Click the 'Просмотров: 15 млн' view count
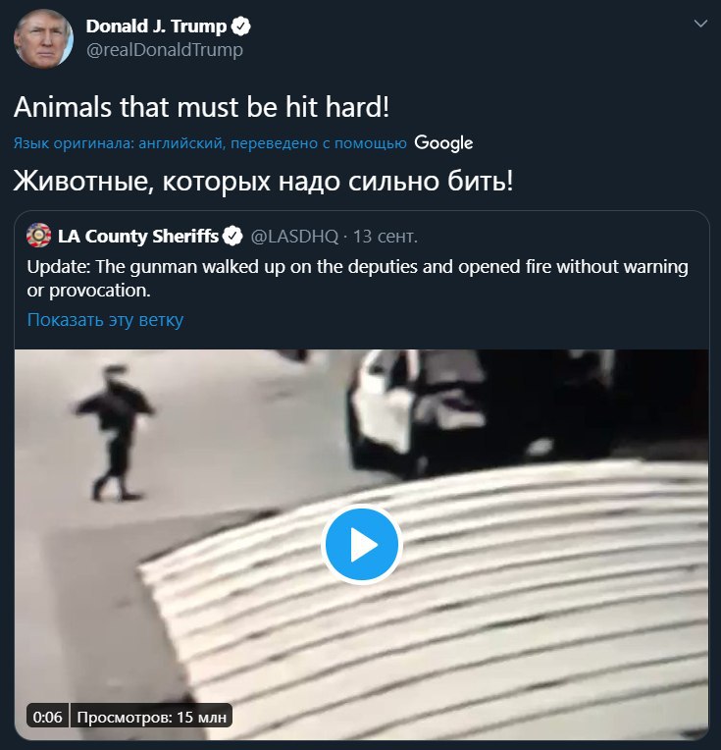 pos(152,717)
